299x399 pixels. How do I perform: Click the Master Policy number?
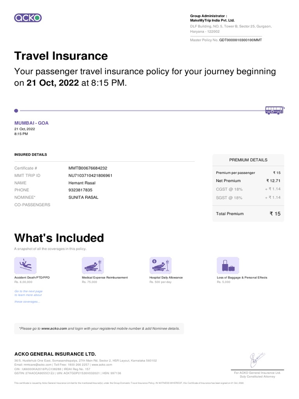(241, 40)
